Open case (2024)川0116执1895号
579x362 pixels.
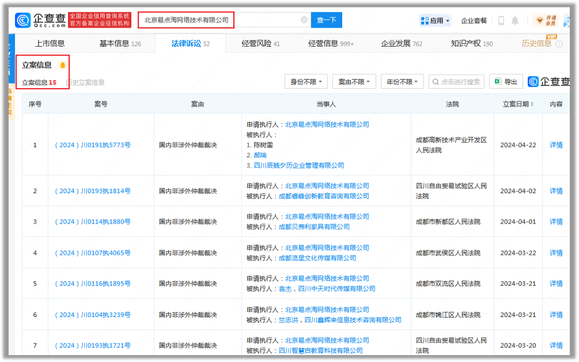(93, 284)
